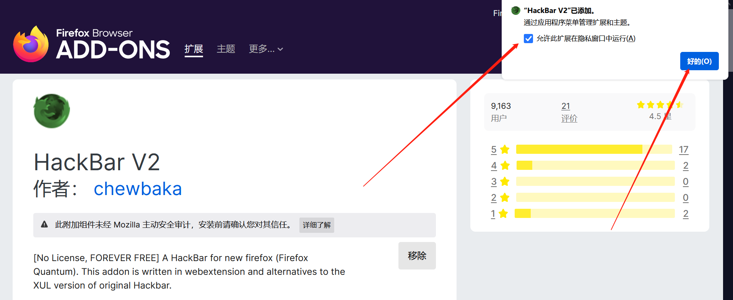Click the "HackBar V2"已添加 notification text
The image size is (733, 300).
(x=559, y=11)
